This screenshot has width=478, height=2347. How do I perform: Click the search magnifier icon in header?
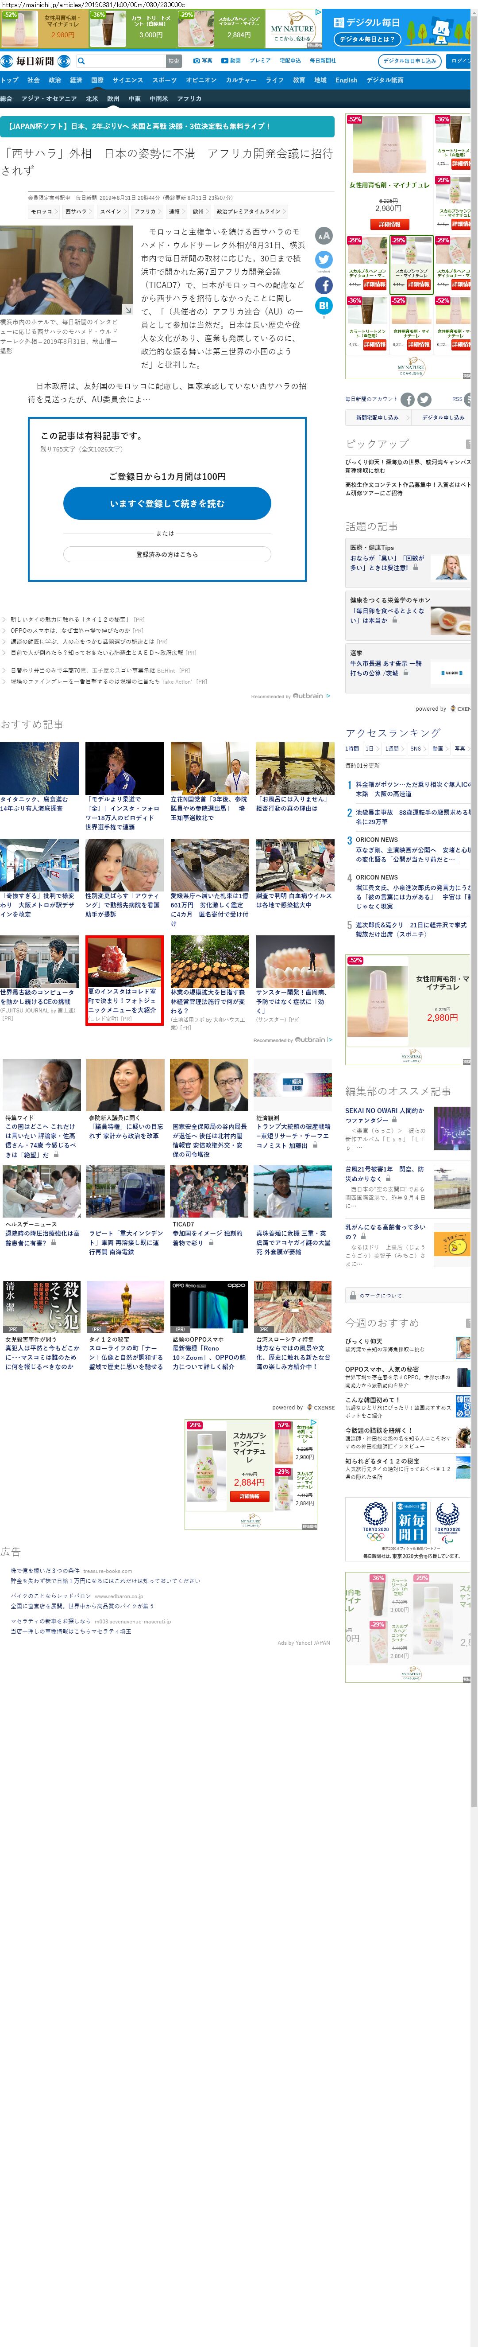point(81,61)
